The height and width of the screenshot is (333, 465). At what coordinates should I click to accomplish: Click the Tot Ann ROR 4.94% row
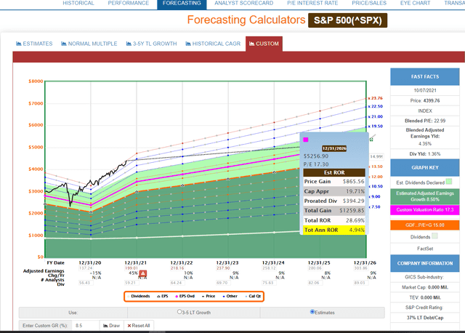(x=334, y=230)
